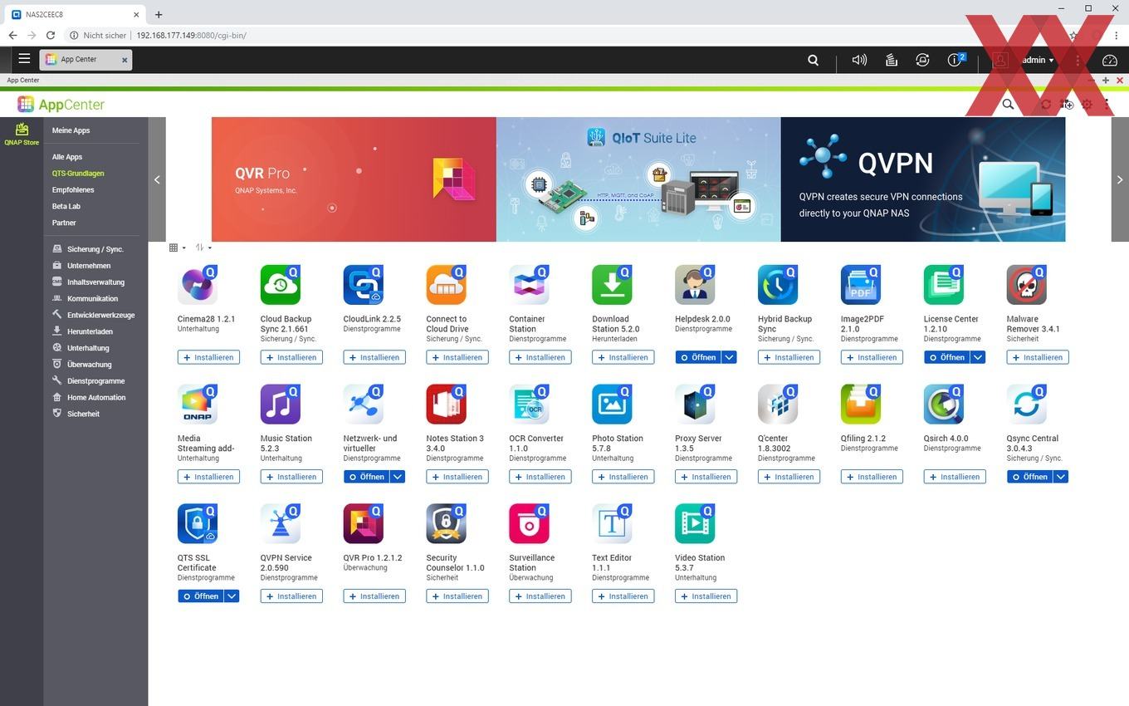Screen dimensions: 1129x706
Task: Open the admin user dropdown
Action: pyautogui.click(x=1038, y=60)
